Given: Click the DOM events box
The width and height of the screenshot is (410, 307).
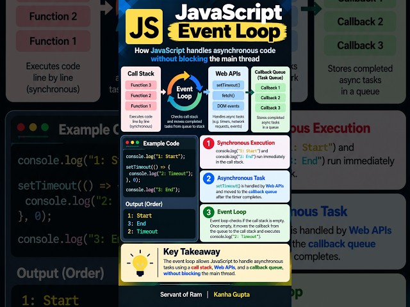Looking at the screenshot, I should click(228, 106).
